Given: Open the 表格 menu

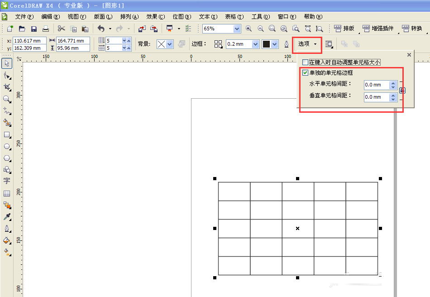Looking at the screenshot, I should (x=234, y=16).
